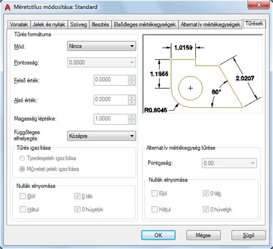273x249 pixels.
Task: Click the Felső érték input field
Action: 111,80
